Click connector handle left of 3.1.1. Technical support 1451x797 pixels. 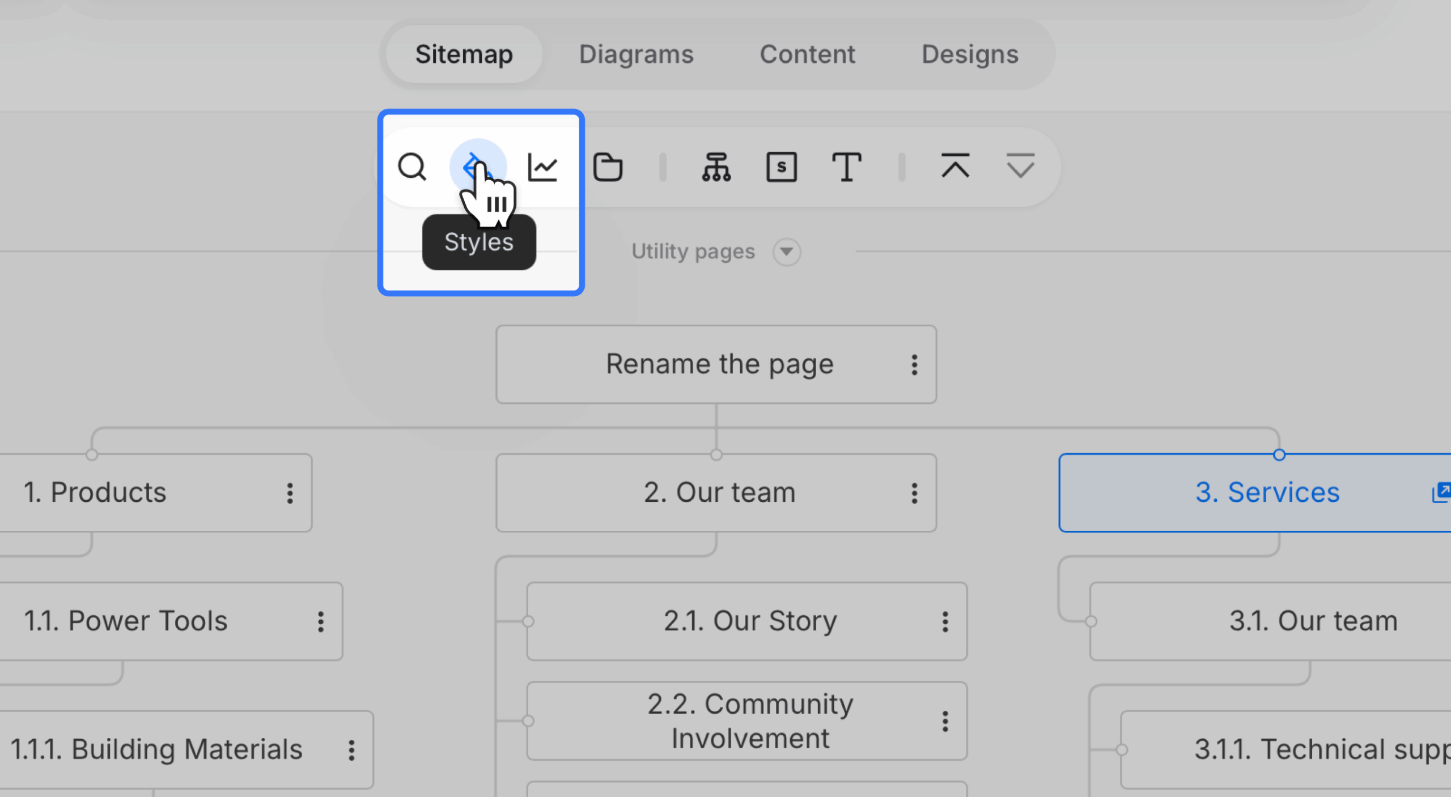coord(1122,750)
